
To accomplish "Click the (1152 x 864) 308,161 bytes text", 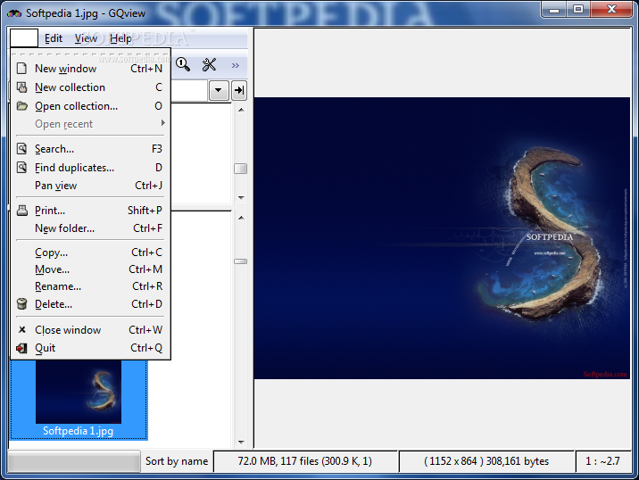I will (486, 461).
